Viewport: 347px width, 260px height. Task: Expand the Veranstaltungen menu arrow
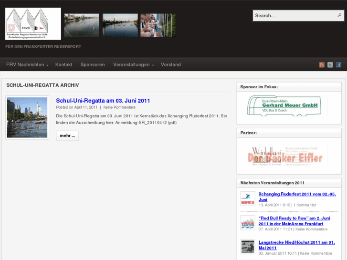(153, 65)
